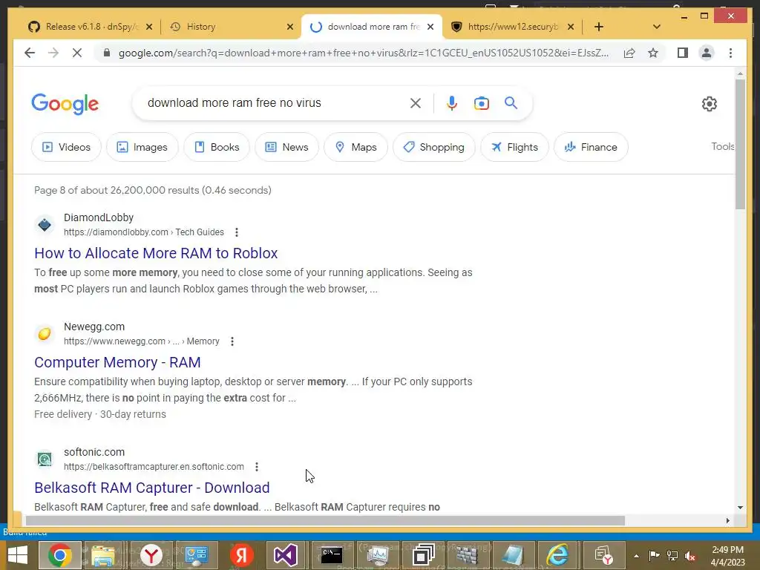The height and width of the screenshot is (570, 760).
Task: Filter results by Flights
Action: tap(515, 147)
